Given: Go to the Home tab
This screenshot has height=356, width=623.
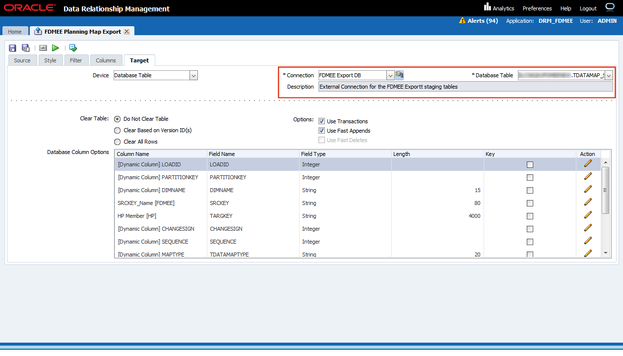Looking at the screenshot, I should (x=15, y=32).
